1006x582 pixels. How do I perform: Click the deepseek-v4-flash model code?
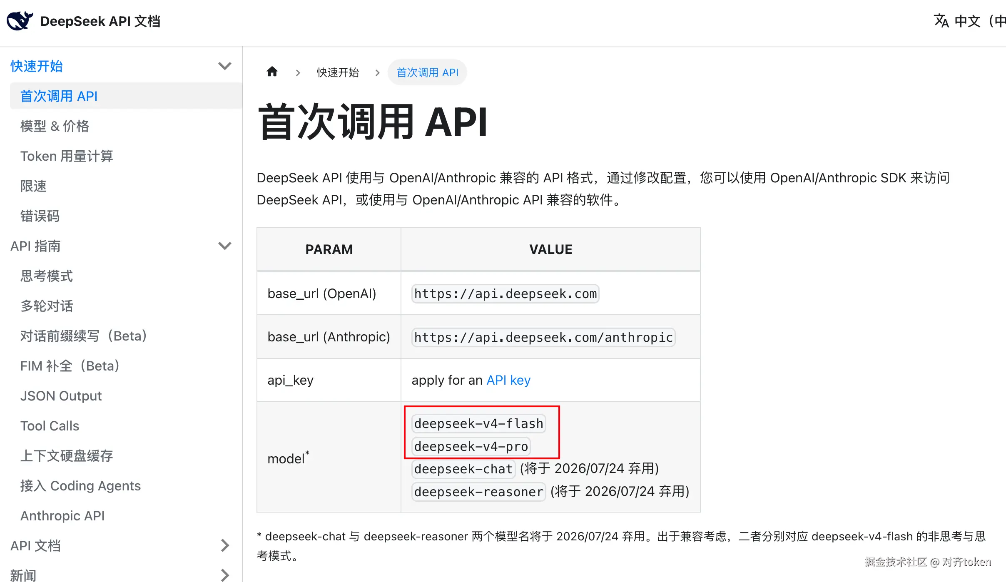coord(478,423)
